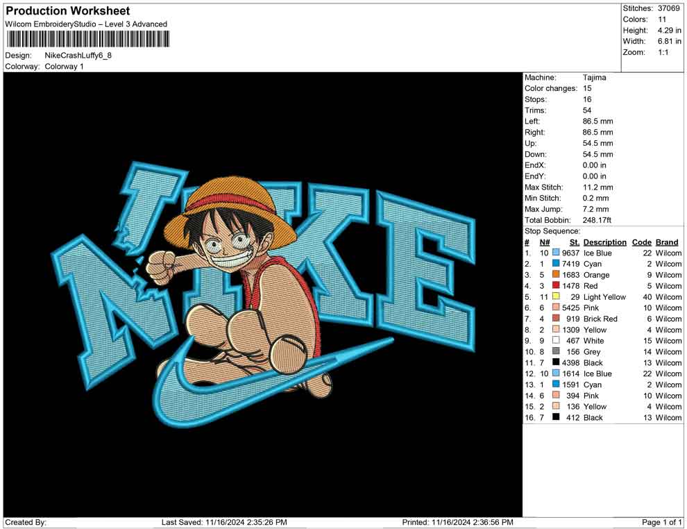Select the design name NikeCrashLuffy6_8
Viewport: 687px width, 529px height.
[78, 56]
